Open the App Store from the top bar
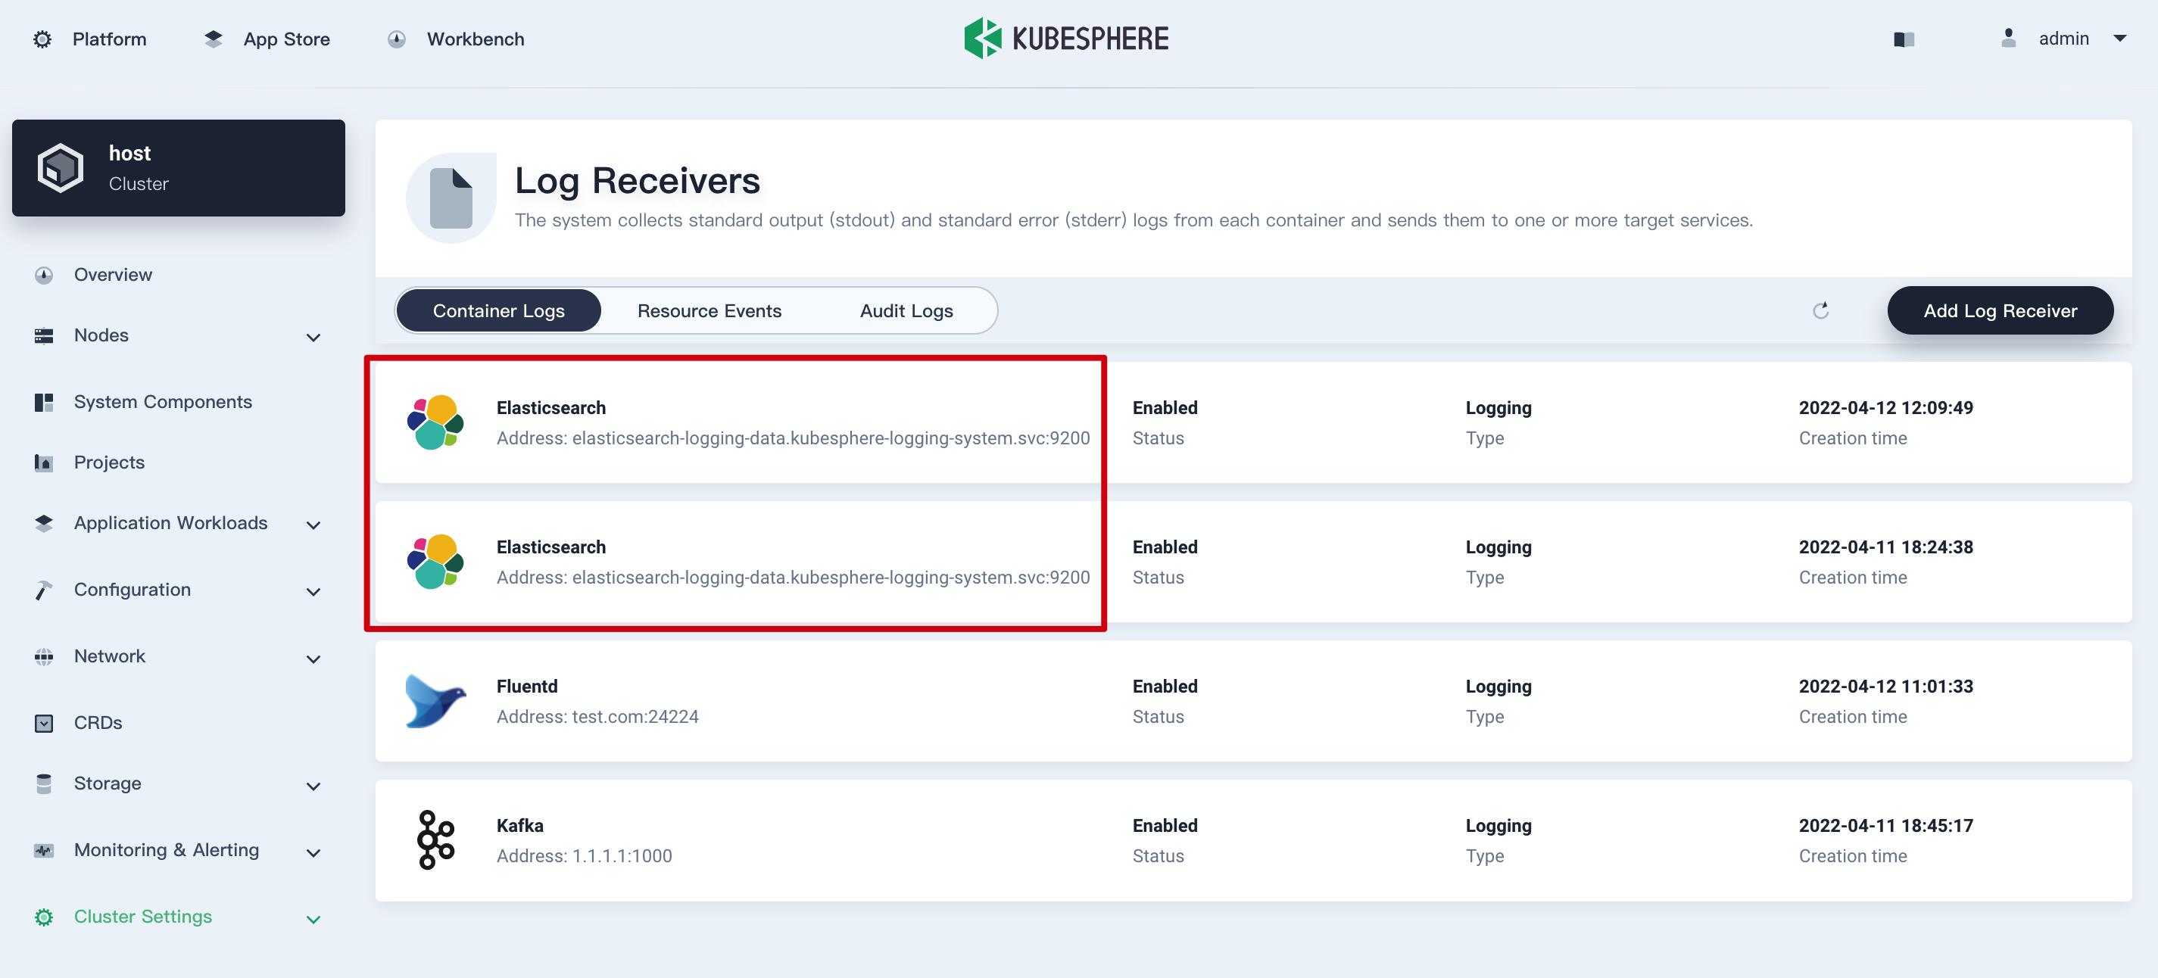Viewport: 2158px width, 978px height. (285, 39)
